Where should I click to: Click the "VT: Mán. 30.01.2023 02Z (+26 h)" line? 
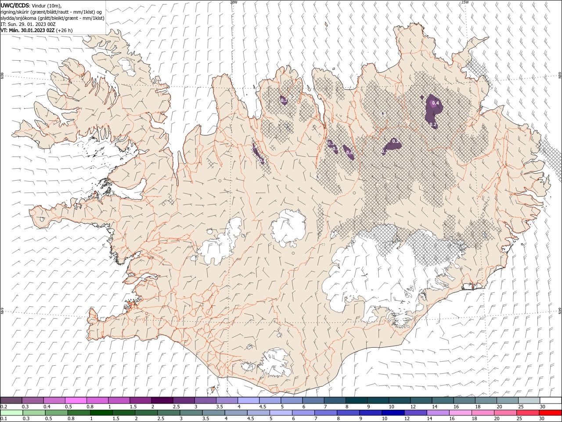click(x=37, y=30)
